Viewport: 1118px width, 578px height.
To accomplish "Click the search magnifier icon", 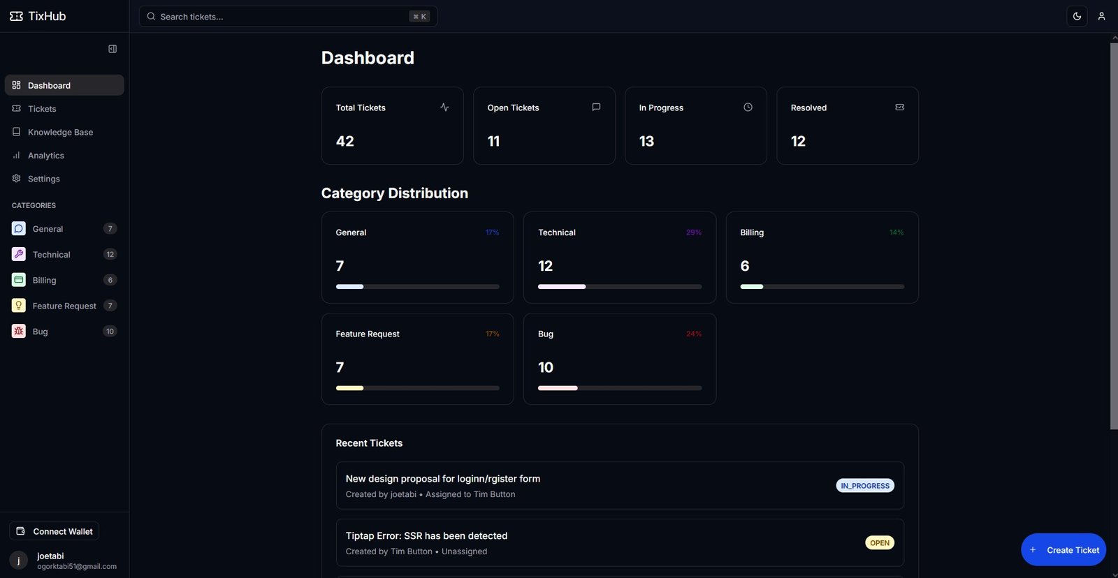I will (x=151, y=16).
